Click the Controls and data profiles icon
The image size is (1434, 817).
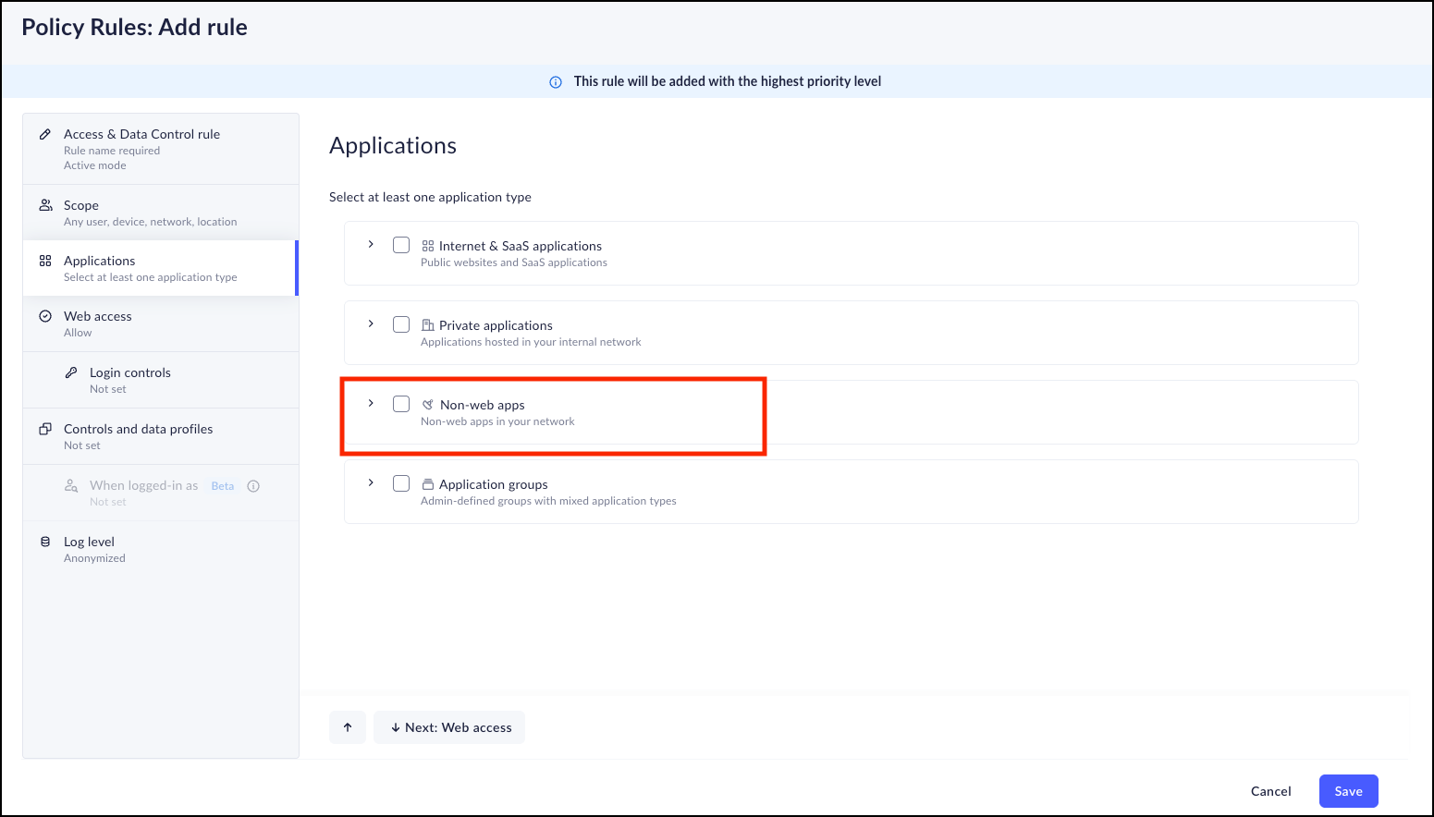click(45, 429)
